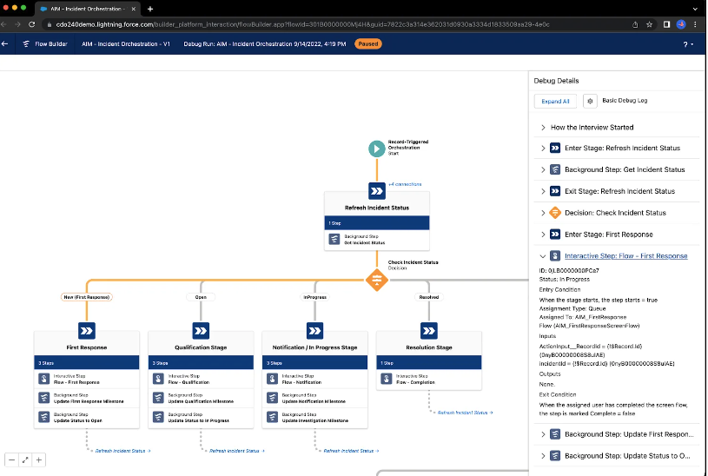Follow Refresh Incident Status link under First Response
708x476 pixels.
pyautogui.click(x=122, y=451)
